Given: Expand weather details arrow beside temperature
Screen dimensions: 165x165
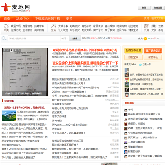Looking at the screenshot, I should point(158,38).
